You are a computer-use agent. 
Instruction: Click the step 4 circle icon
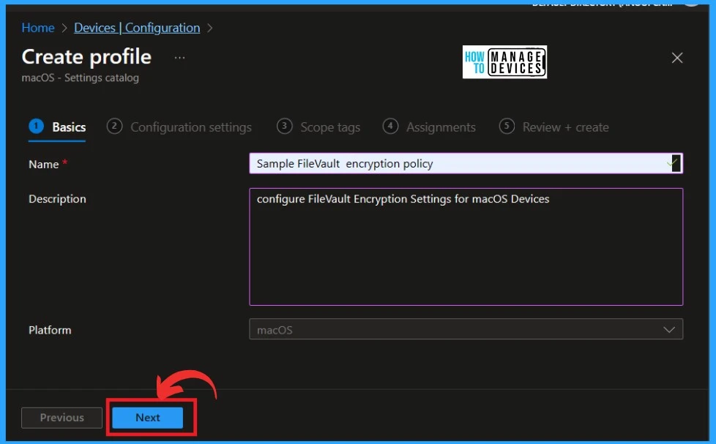coord(390,126)
